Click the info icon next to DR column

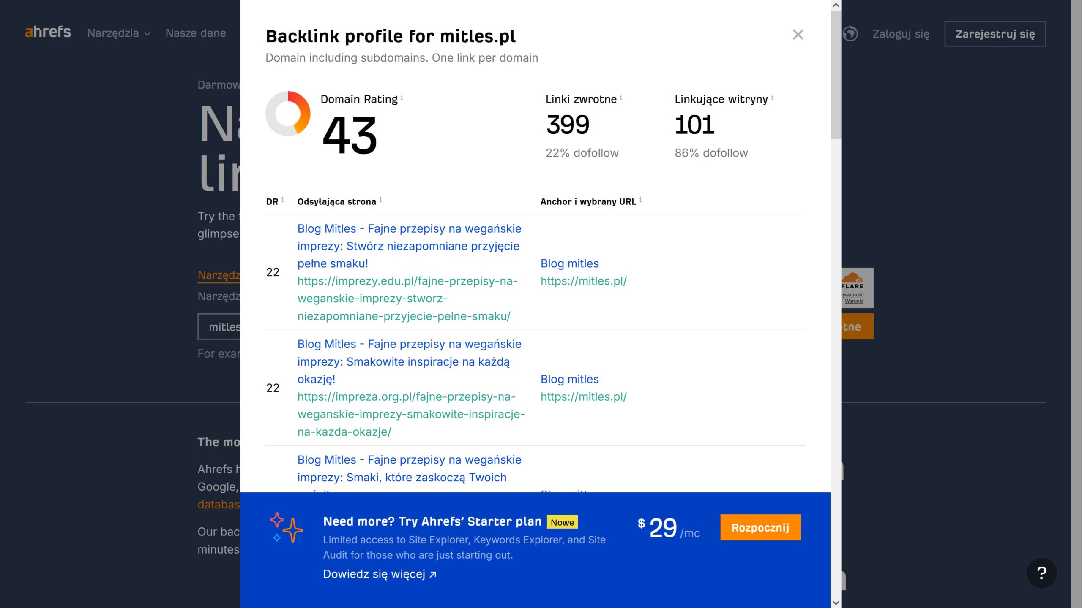coord(282,200)
